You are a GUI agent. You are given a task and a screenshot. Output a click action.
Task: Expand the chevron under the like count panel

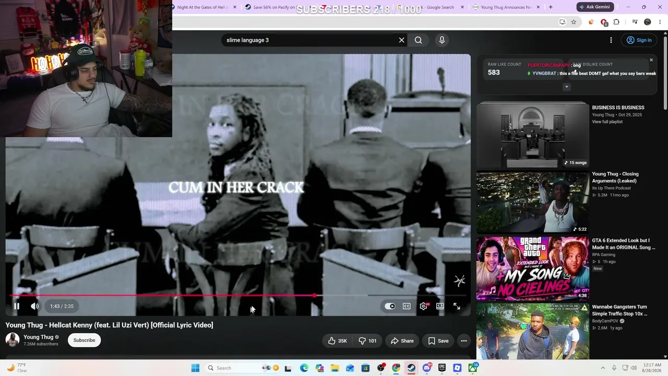[x=566, y=87]
